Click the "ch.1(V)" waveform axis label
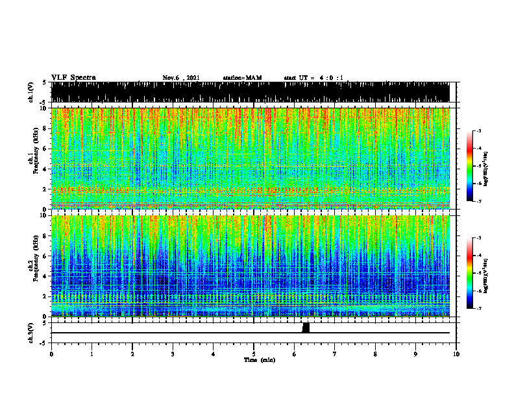This screenshot has height=397, width=514. point(31,92)
